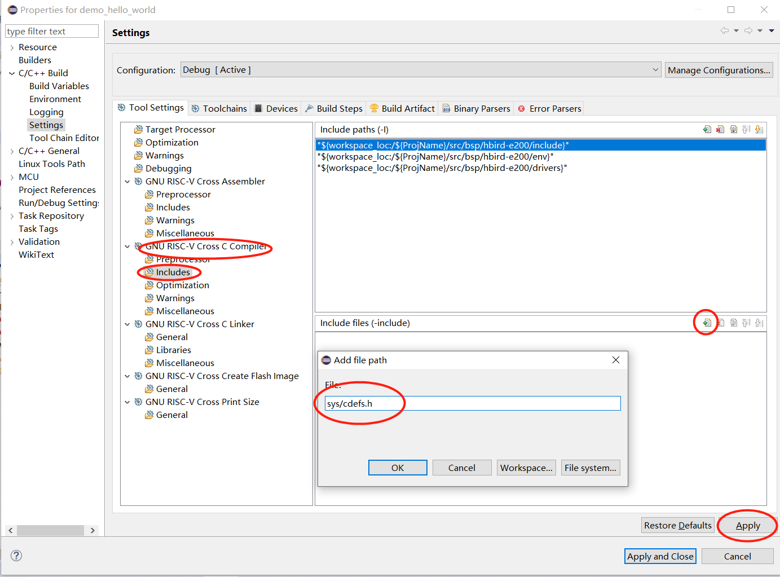
Task: Delete the selected include path
Action: 720,129
